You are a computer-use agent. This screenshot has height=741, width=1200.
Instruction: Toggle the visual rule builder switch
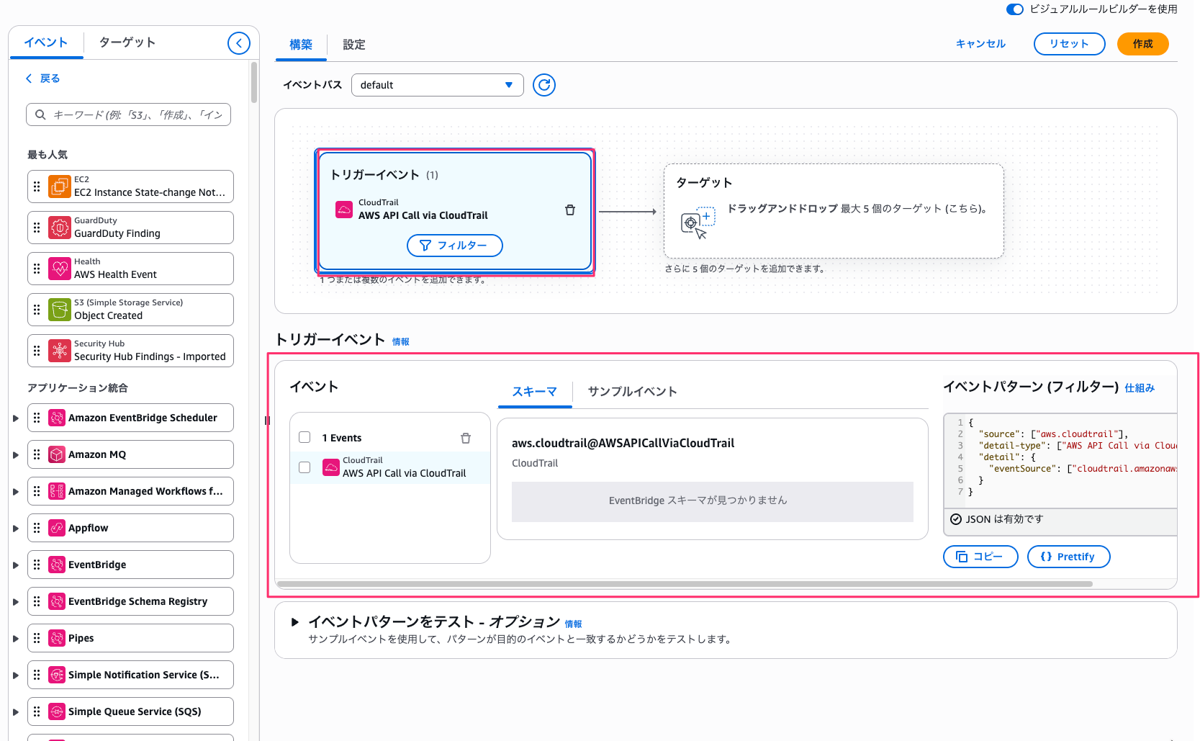pyautogui.click(x=1014, y=9)
